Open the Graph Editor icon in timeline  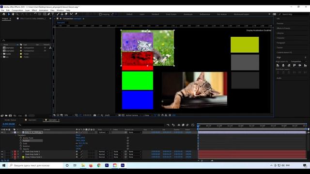point(193,125)
